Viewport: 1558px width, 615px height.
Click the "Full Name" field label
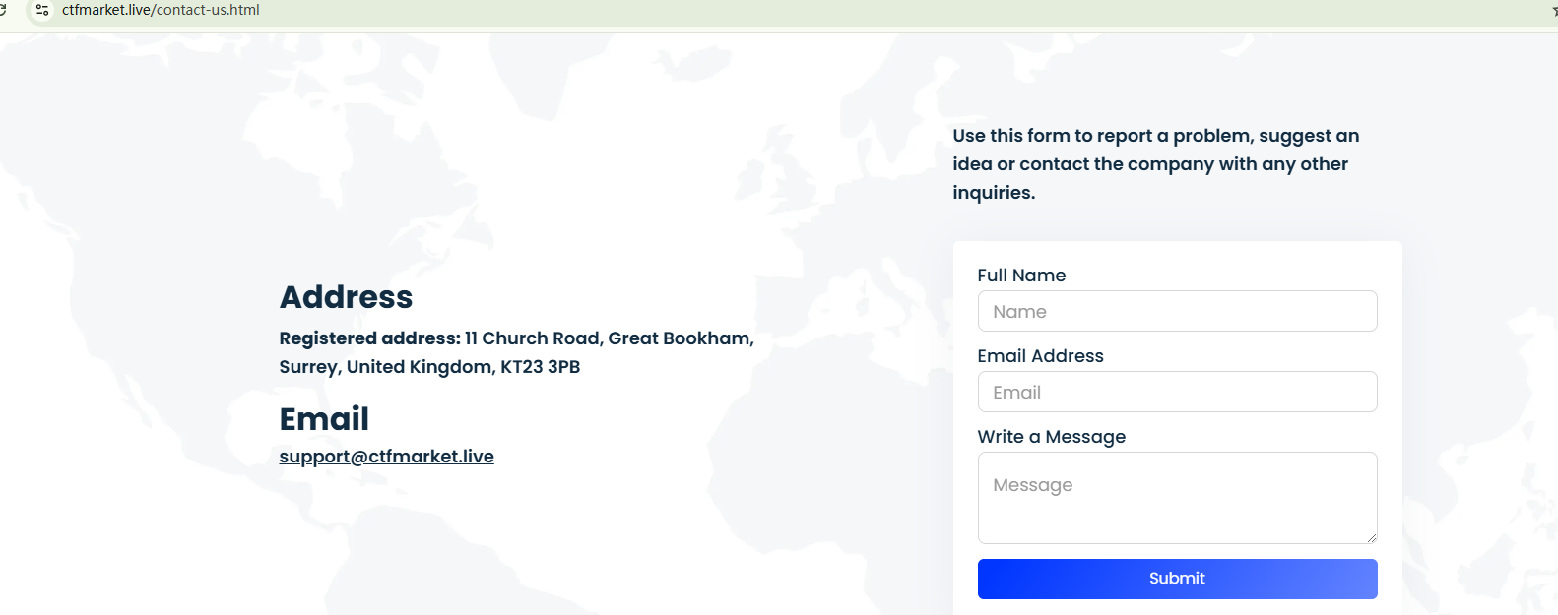coord(1021,276)
